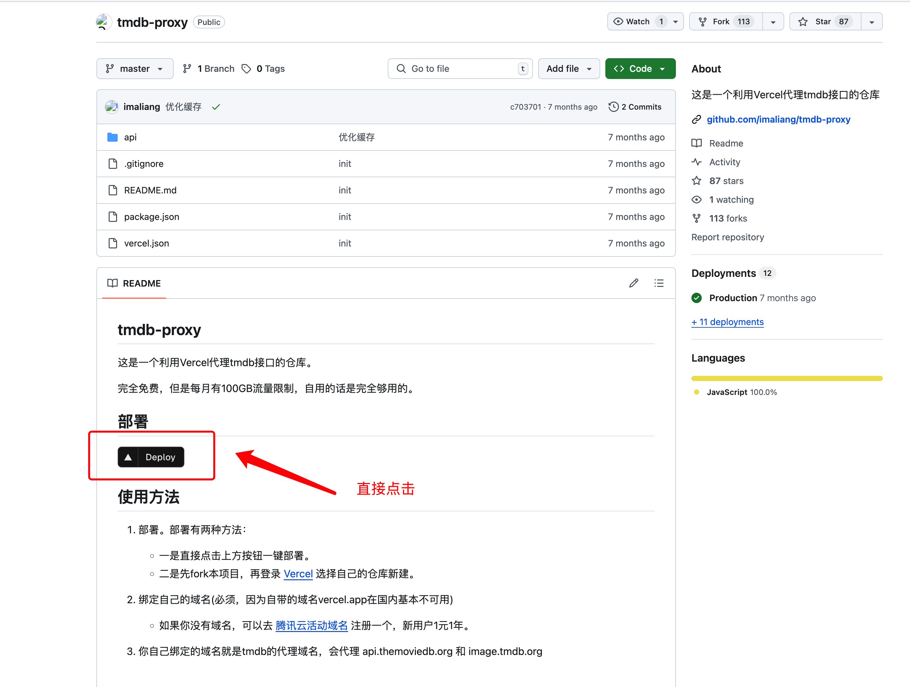Open the .gitignore file
910x687 pixels.
pyautogui.click(x=144, y=164)
